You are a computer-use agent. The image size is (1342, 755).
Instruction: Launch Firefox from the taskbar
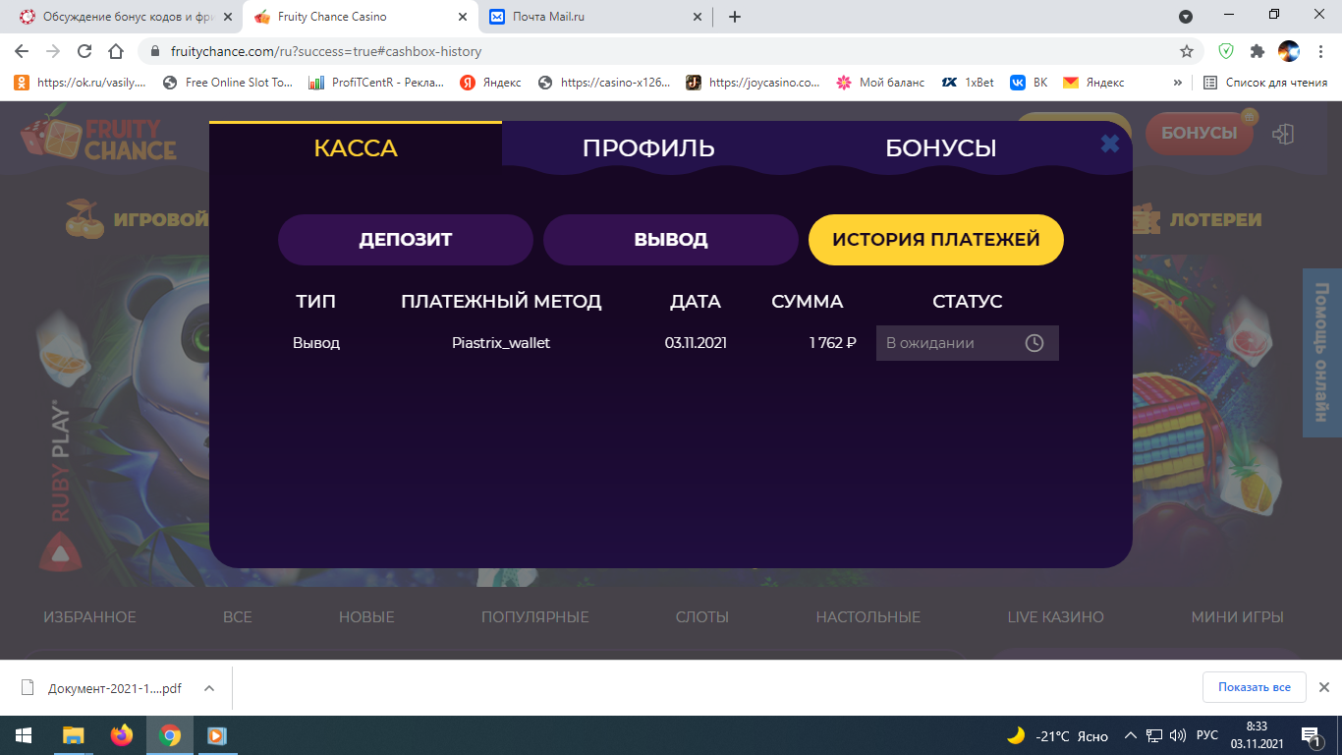tap(120, 734)
